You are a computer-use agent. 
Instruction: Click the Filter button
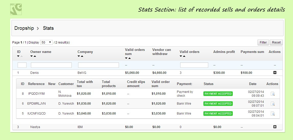tap(263, 43)
